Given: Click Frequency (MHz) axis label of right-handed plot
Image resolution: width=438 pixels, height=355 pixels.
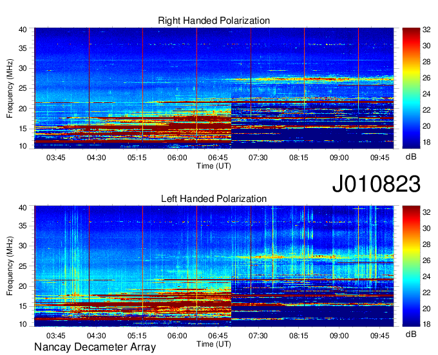Looking at the screenshot, I should (x=10, y=88).
